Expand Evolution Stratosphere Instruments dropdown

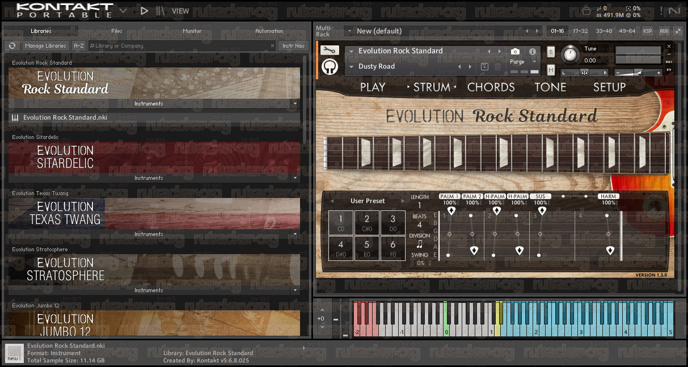click(294, 290)
